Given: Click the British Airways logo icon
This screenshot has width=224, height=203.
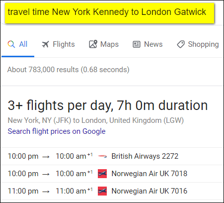Looking at the screenshot, I should point(102,156).
